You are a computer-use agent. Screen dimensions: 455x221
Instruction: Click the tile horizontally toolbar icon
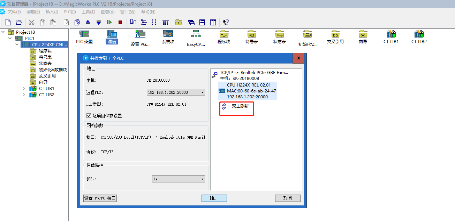click(202, 22)
